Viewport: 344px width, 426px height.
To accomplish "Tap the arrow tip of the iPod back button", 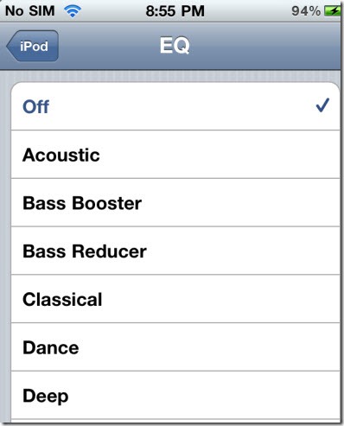I will [11, 46].
